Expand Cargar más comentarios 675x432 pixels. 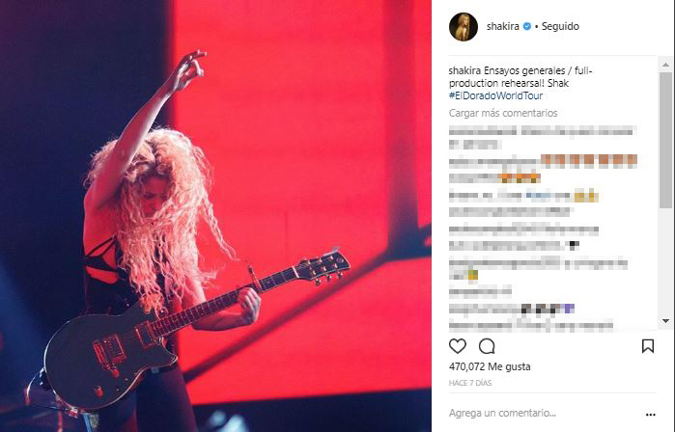pyautogui.click(x=503, y=113)
